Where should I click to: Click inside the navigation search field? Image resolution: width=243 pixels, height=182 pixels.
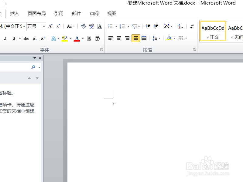[15, 67]
